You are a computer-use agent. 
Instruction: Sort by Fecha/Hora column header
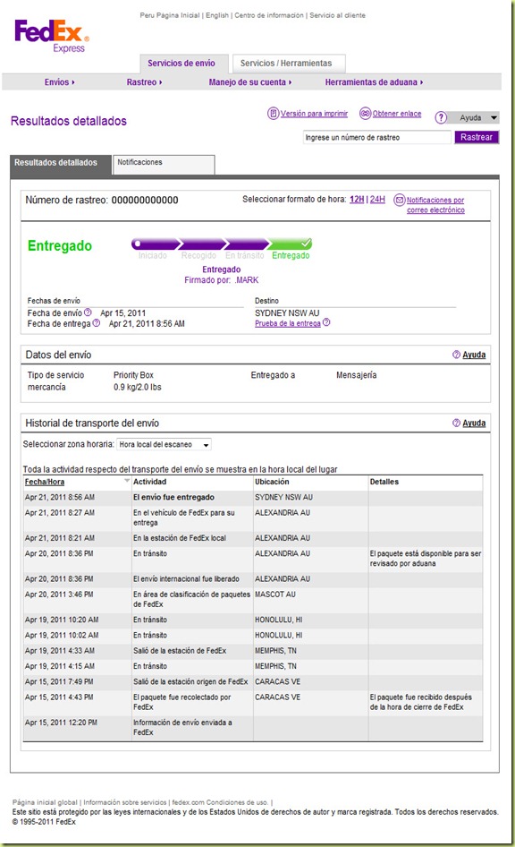(44, 482)
